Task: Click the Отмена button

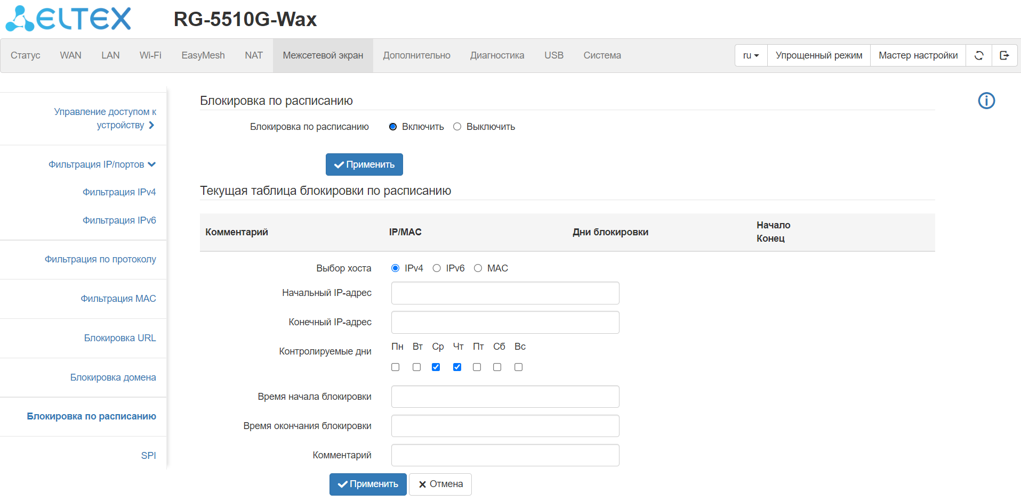Action: 440,484
